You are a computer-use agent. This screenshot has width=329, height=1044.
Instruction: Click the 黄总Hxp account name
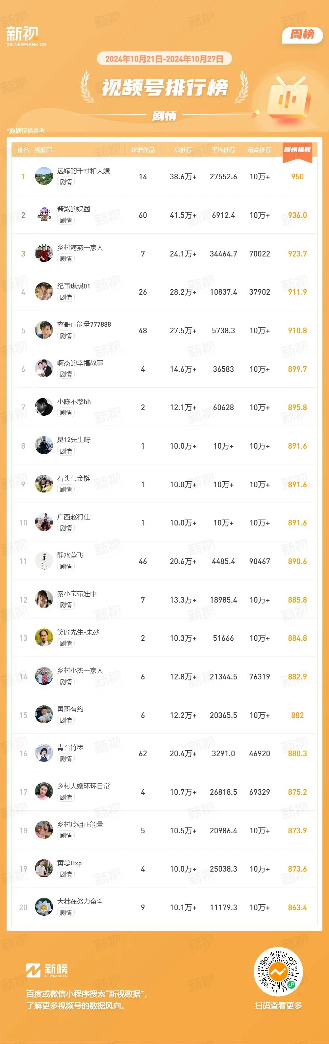pyautogui.click(x=70, y=863)
